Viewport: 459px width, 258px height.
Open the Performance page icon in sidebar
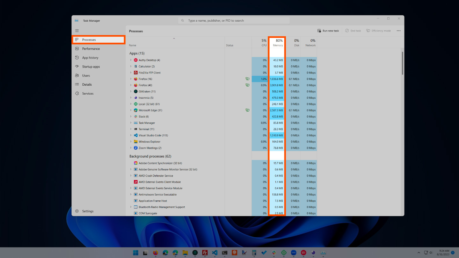click(77, 48)
